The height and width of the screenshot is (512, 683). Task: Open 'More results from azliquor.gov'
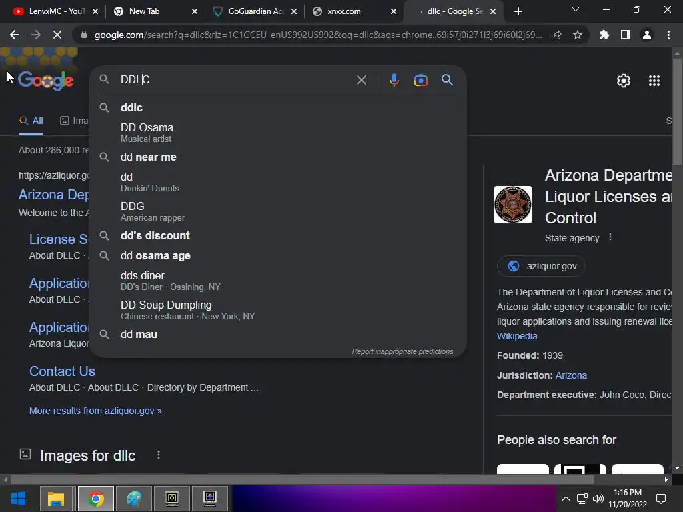pyautogui.click(x=95, y=411)
